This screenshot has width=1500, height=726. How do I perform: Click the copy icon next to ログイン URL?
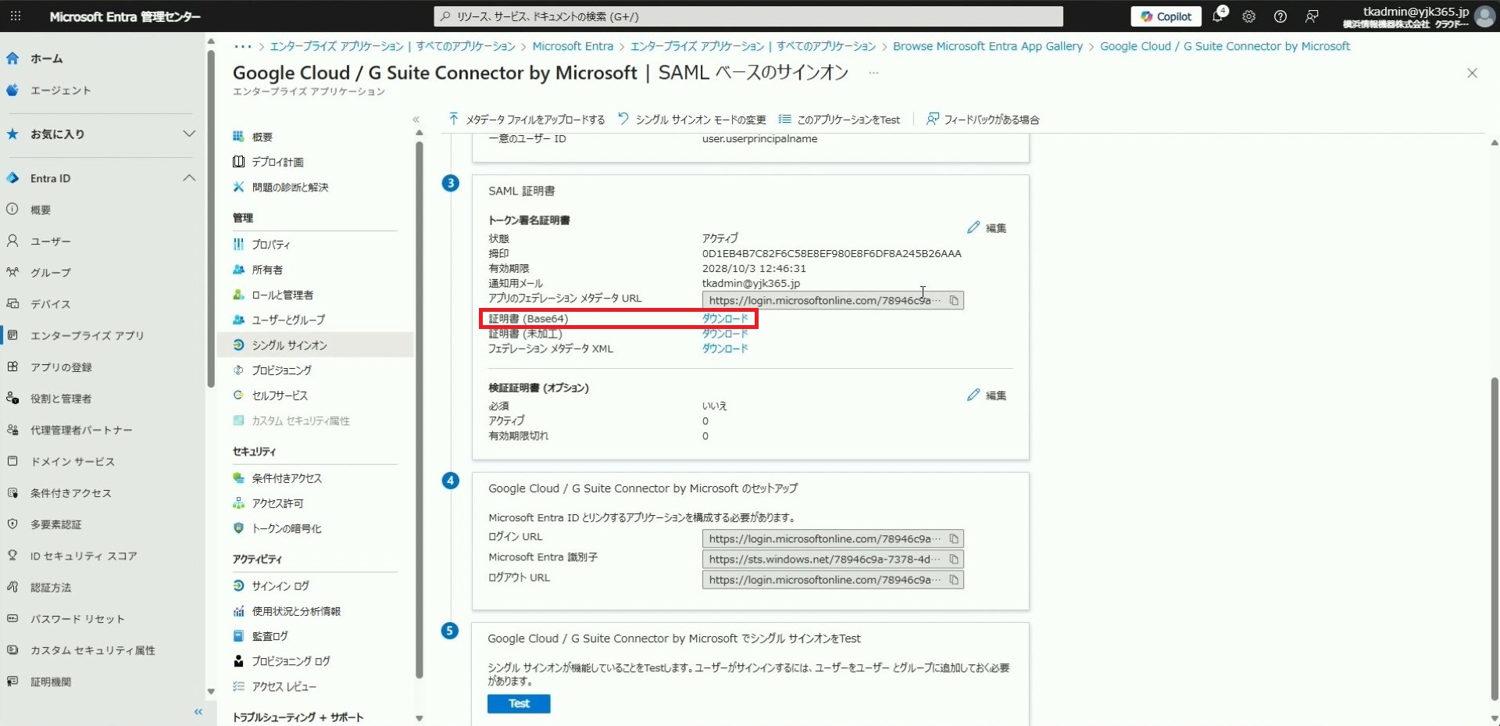click(x=953, y=539)
